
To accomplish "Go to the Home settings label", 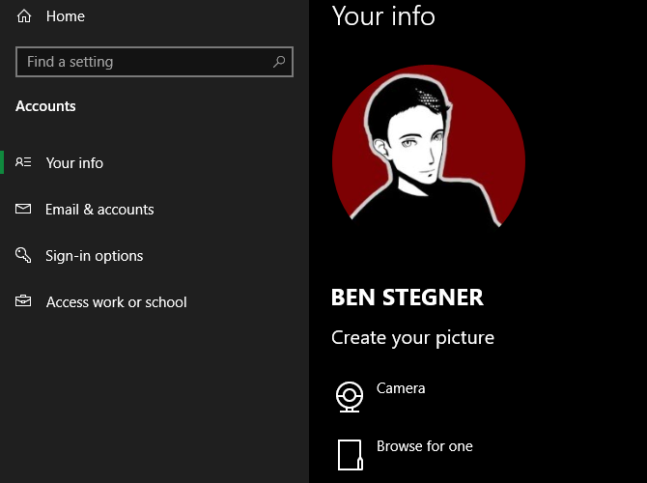I will tap(65, 16).
